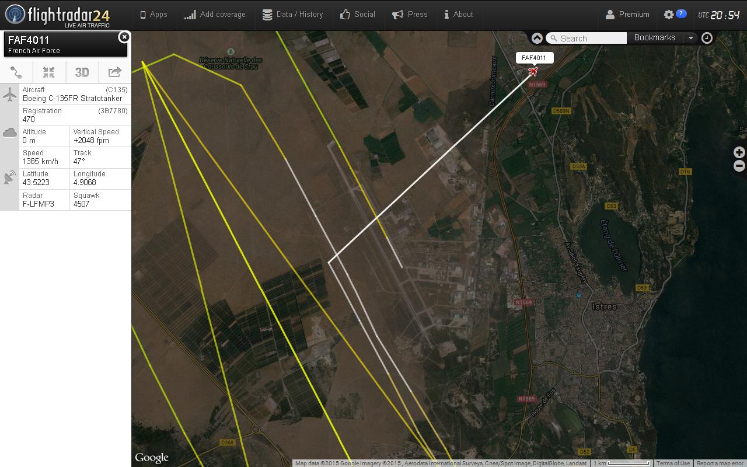
Task: Open the playback clock icon
Action: tap(707, 38)
